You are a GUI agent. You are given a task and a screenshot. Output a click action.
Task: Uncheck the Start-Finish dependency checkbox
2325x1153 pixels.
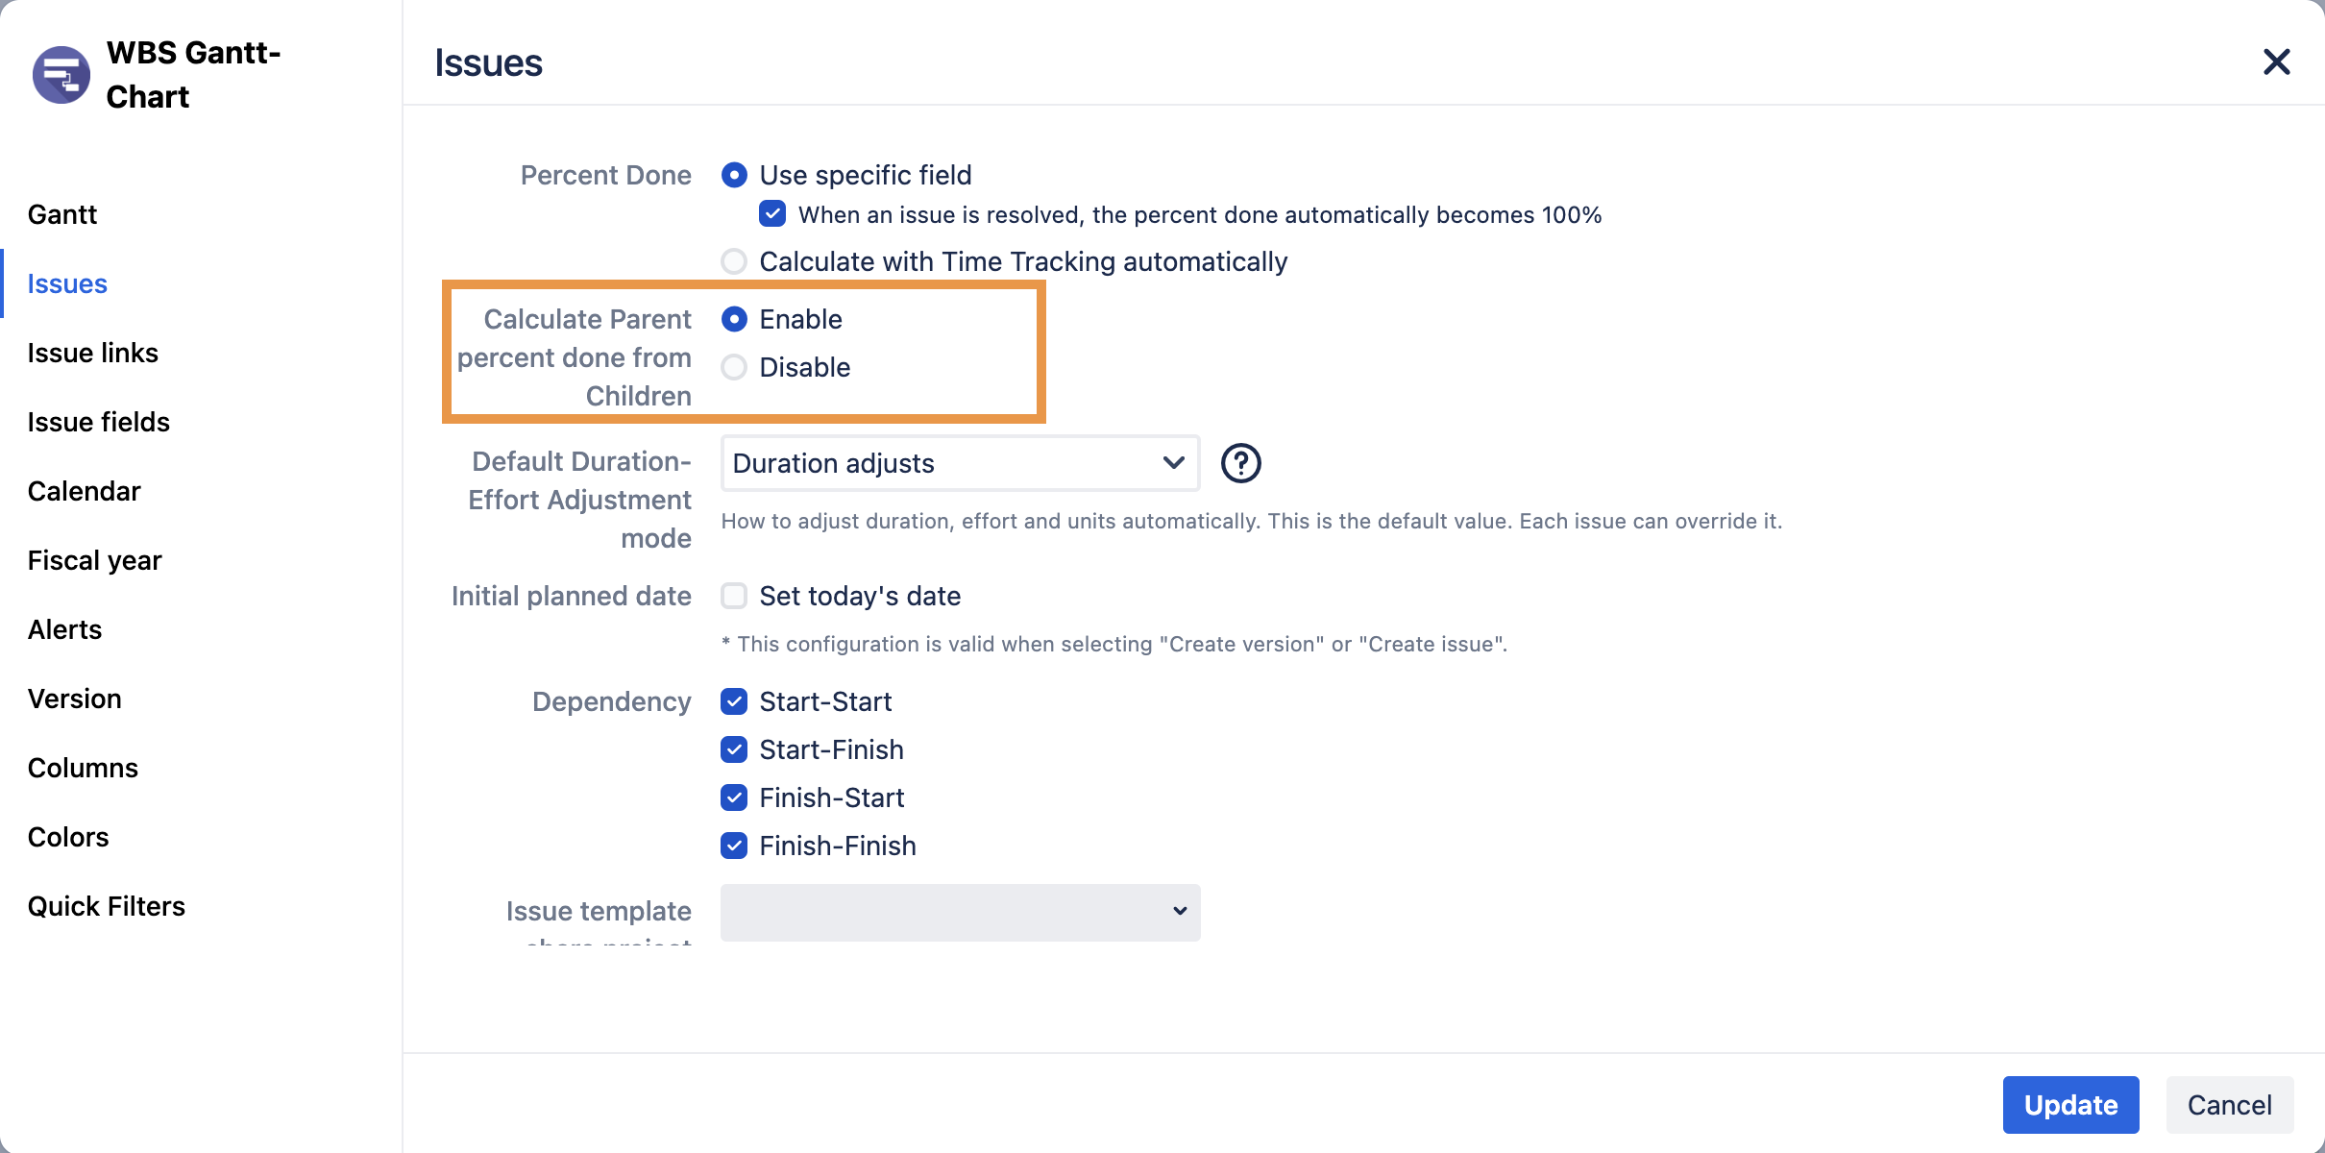[734, 749]
